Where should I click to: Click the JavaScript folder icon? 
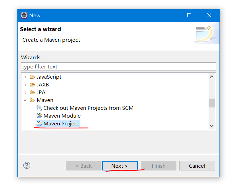pyautogui.click(x=32, y=77)
